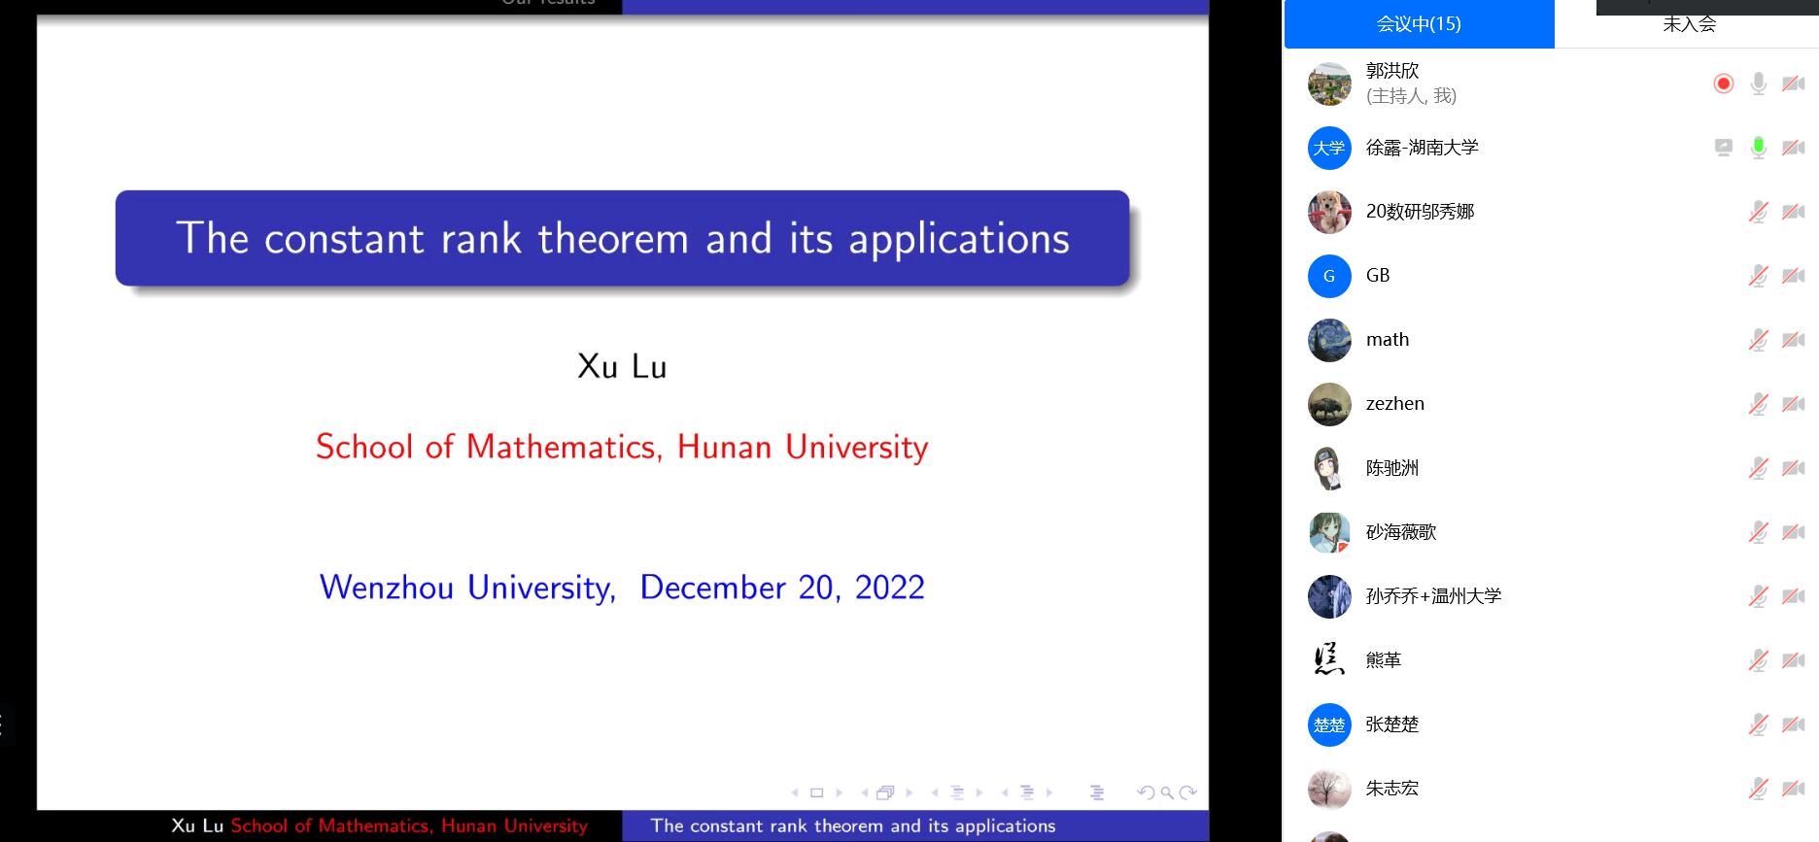Toggle 郭洪欣's host microphone
Screen dimensions: 1819x842
tap(1758, 84)
